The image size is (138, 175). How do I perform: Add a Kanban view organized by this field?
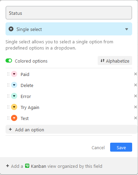click(x=54, y=166)
